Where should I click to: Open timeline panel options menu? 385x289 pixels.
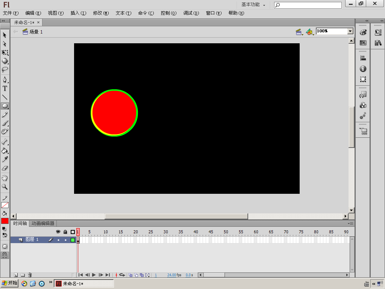(350, 224)
